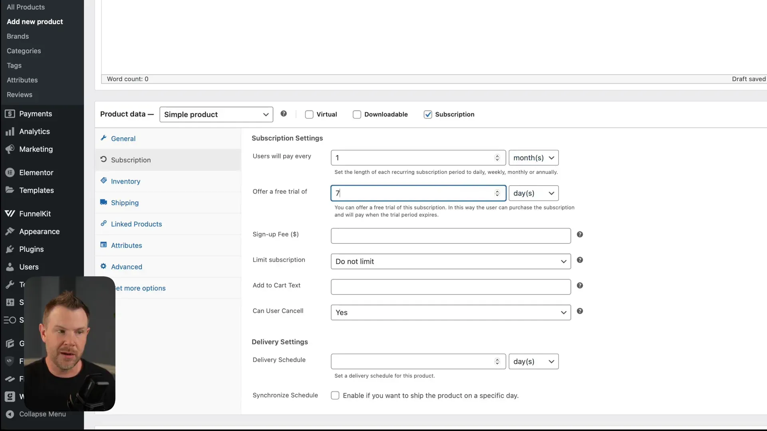Switch to the Inventory tab
767x431 pixels.
point(168,181)
